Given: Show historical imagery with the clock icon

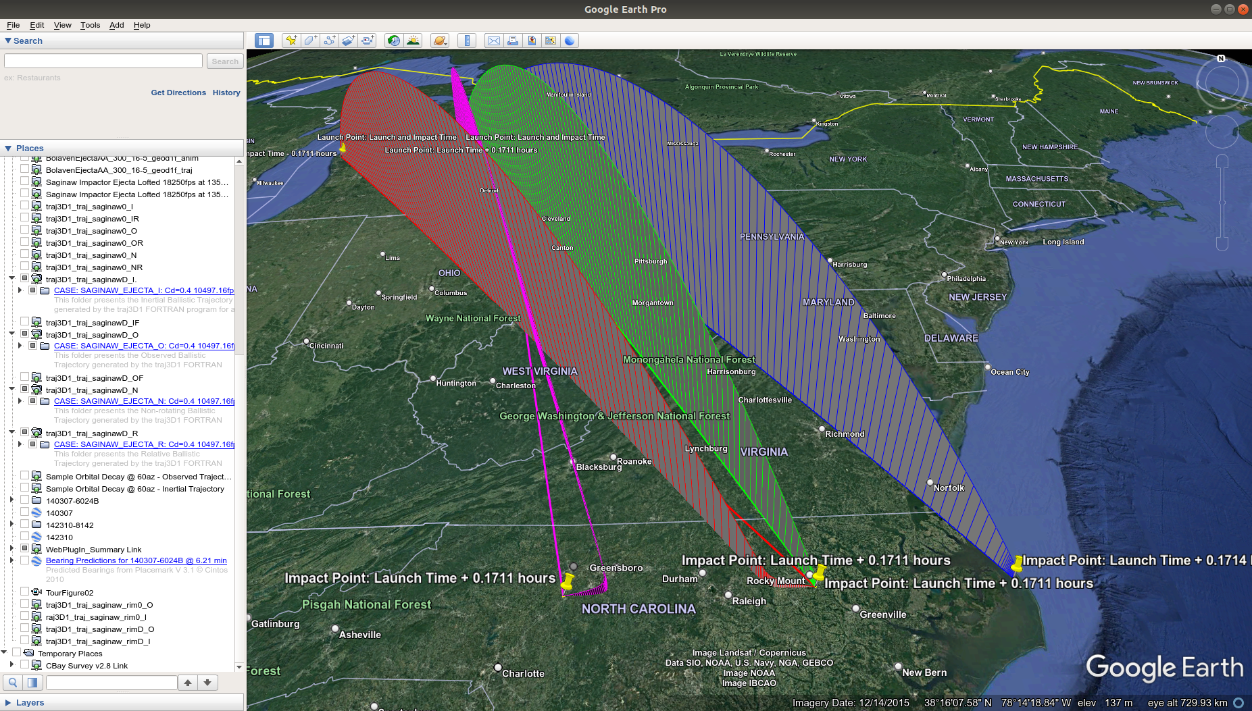Looking at the screenshot, I should [394, 41].
